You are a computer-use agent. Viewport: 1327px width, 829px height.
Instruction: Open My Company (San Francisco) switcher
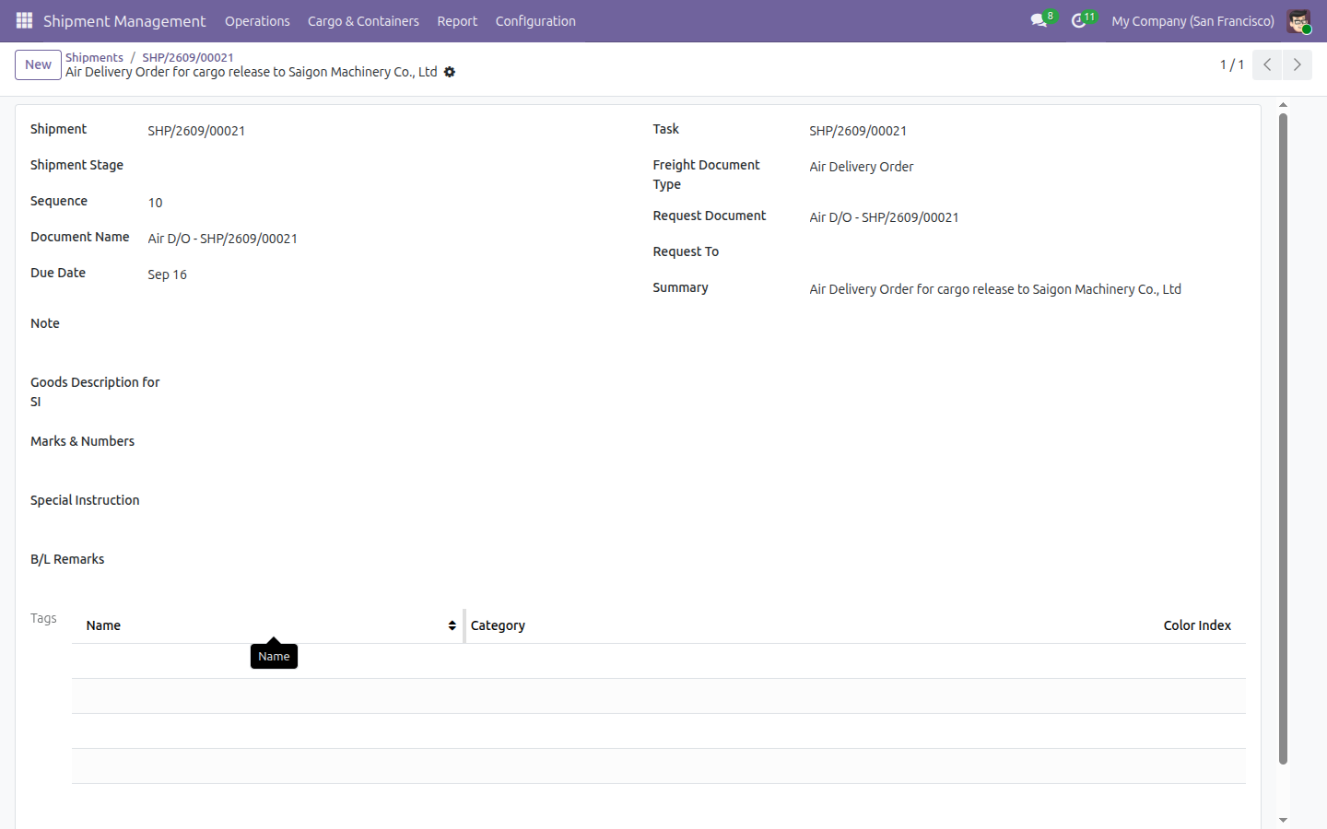tap(1192, 21)
